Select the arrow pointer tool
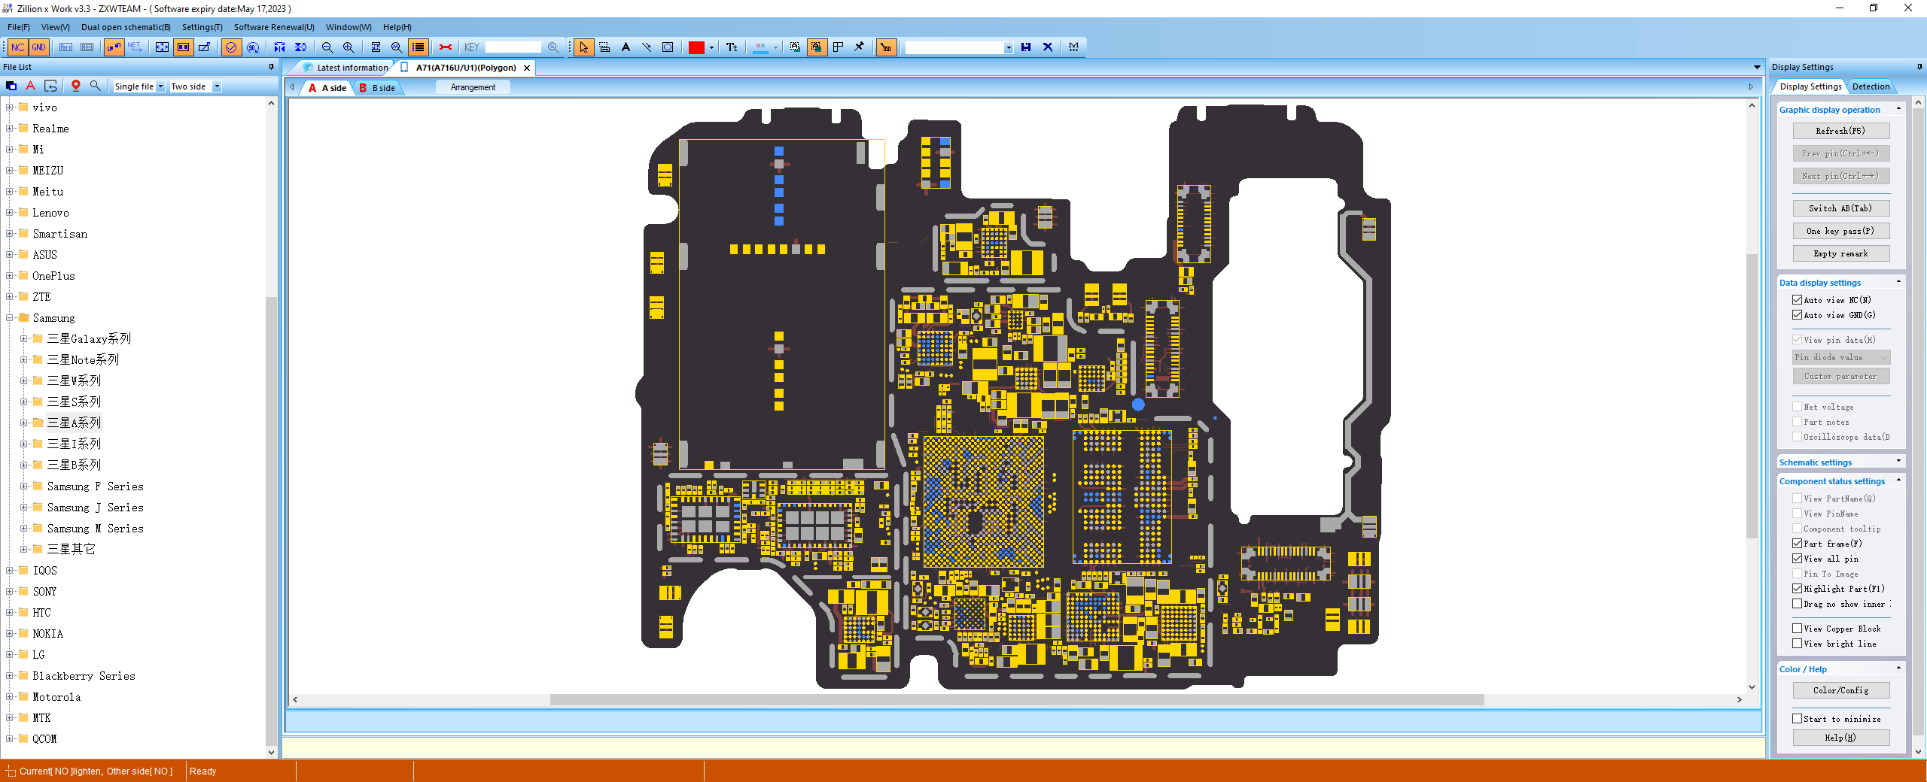Image resolution: width=1927 pixels, height=782 pixels. point(583,47)
